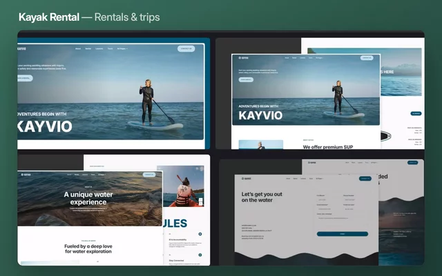Click the About link in the large Kayvio hero preview
Viewport: 442px width, 276px height.
tap(78, 49)
